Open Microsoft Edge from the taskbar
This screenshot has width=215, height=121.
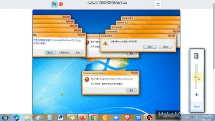pyautogui.click(x=16, y=118)
